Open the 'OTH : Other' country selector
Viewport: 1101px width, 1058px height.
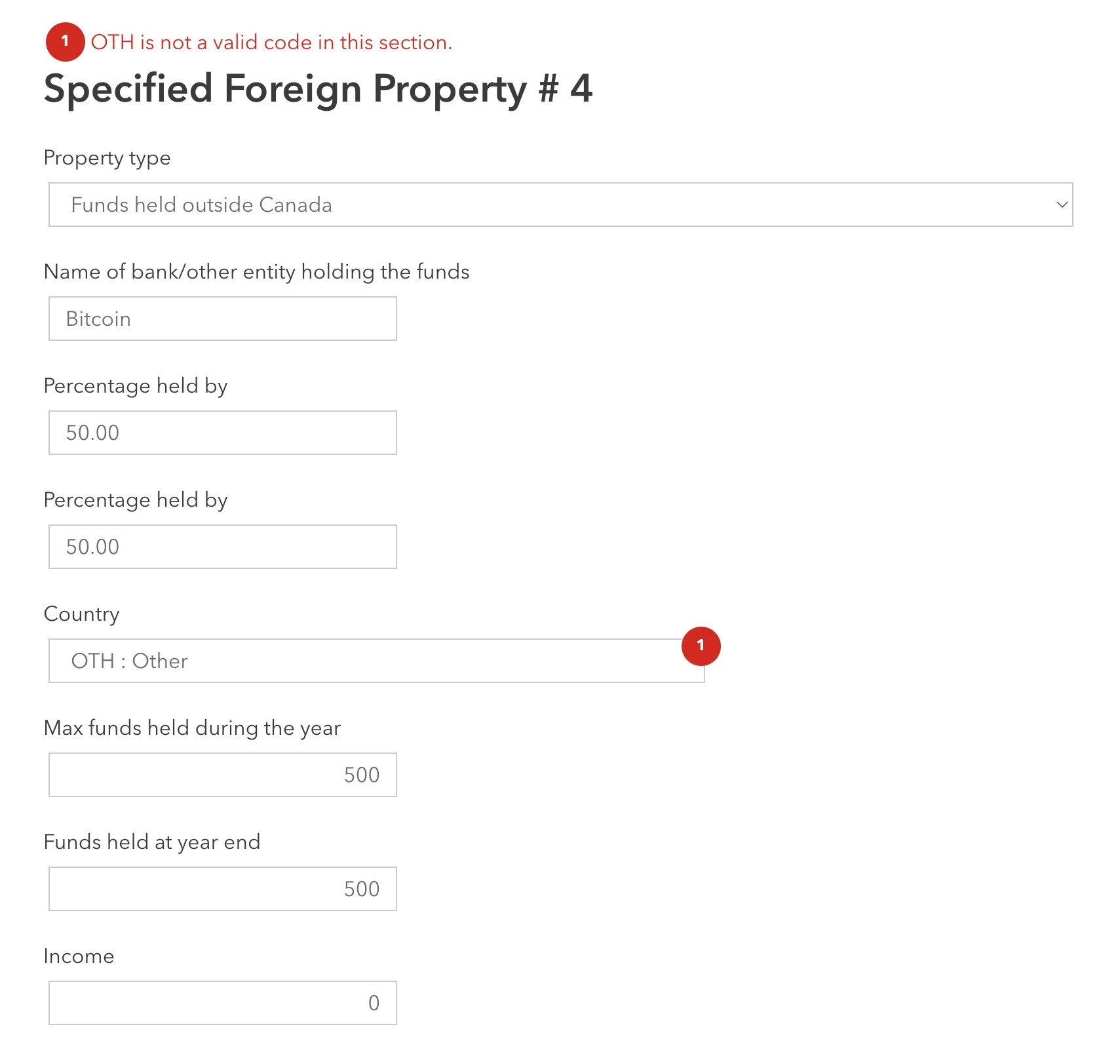click(x=376, y=661)
